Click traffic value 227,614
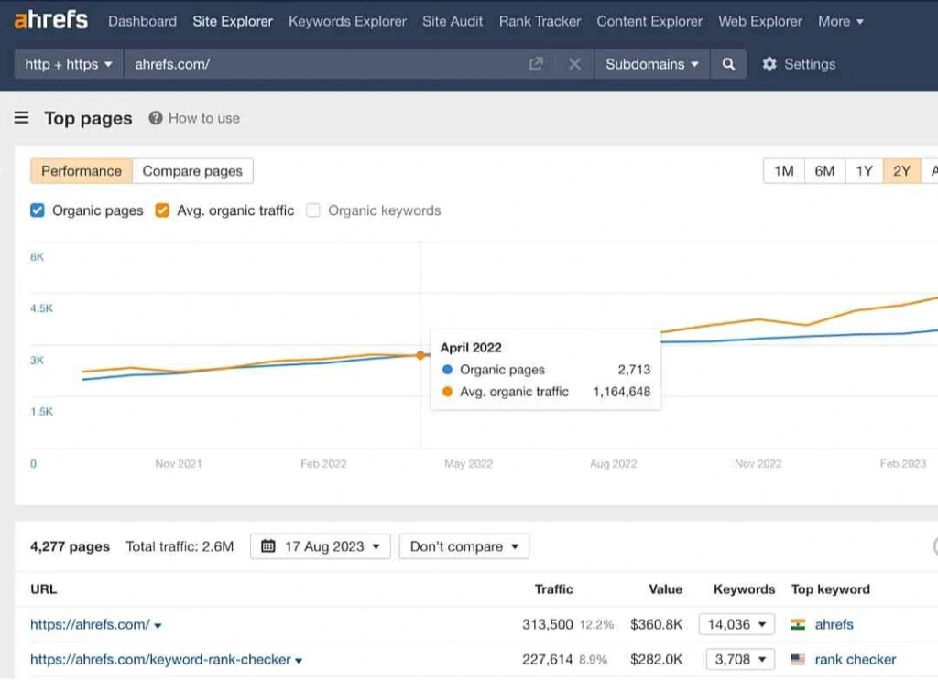Screen dimensions: 938x680 pos(548,659)
